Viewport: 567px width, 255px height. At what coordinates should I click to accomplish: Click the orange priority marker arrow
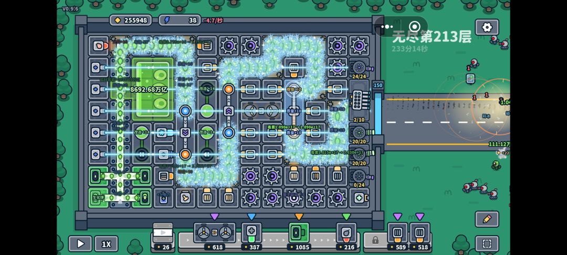pyautogui.click(x=299, y=217)
